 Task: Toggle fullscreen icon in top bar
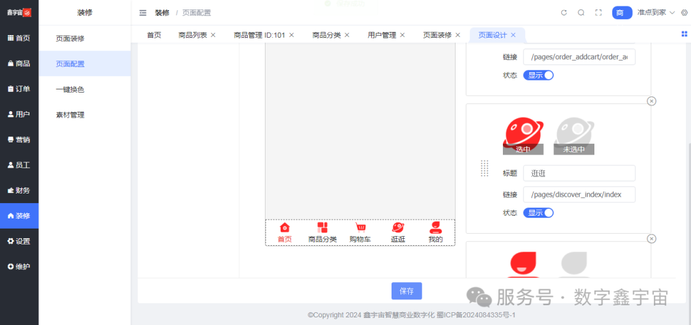pos(598,13)
